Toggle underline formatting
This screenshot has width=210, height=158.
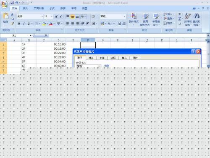coord(29,24)
